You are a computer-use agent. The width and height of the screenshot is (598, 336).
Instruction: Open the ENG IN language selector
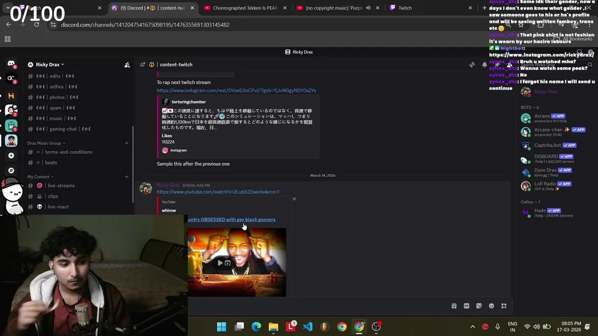pyautogui.click(x=513, y=327)
